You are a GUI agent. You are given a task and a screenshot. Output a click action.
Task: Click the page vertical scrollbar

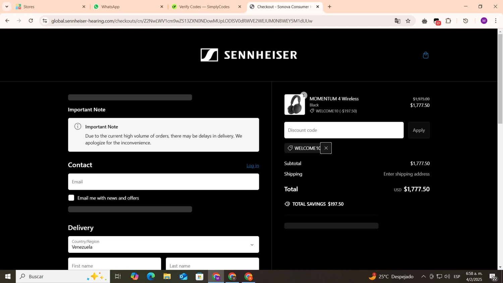(500, 79)
